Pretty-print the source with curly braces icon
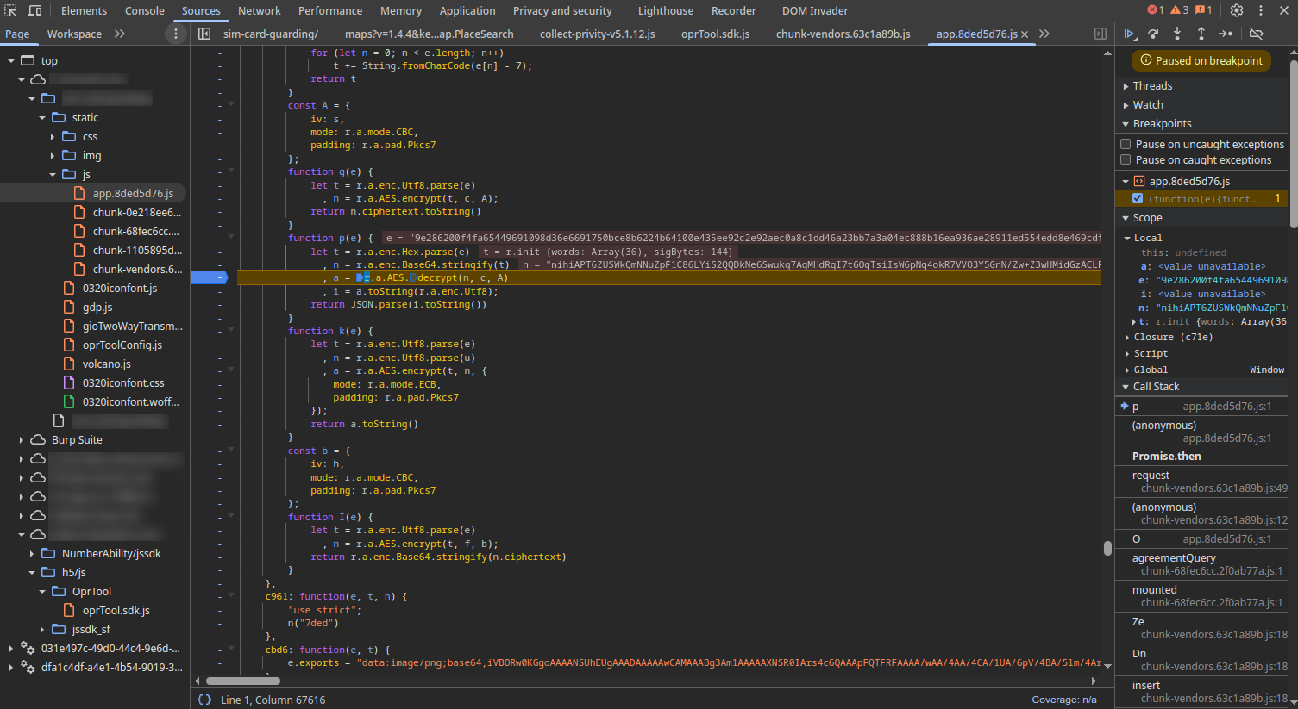Image resolution: width=1298 pixels, height=709 pixels. (204, 700)
